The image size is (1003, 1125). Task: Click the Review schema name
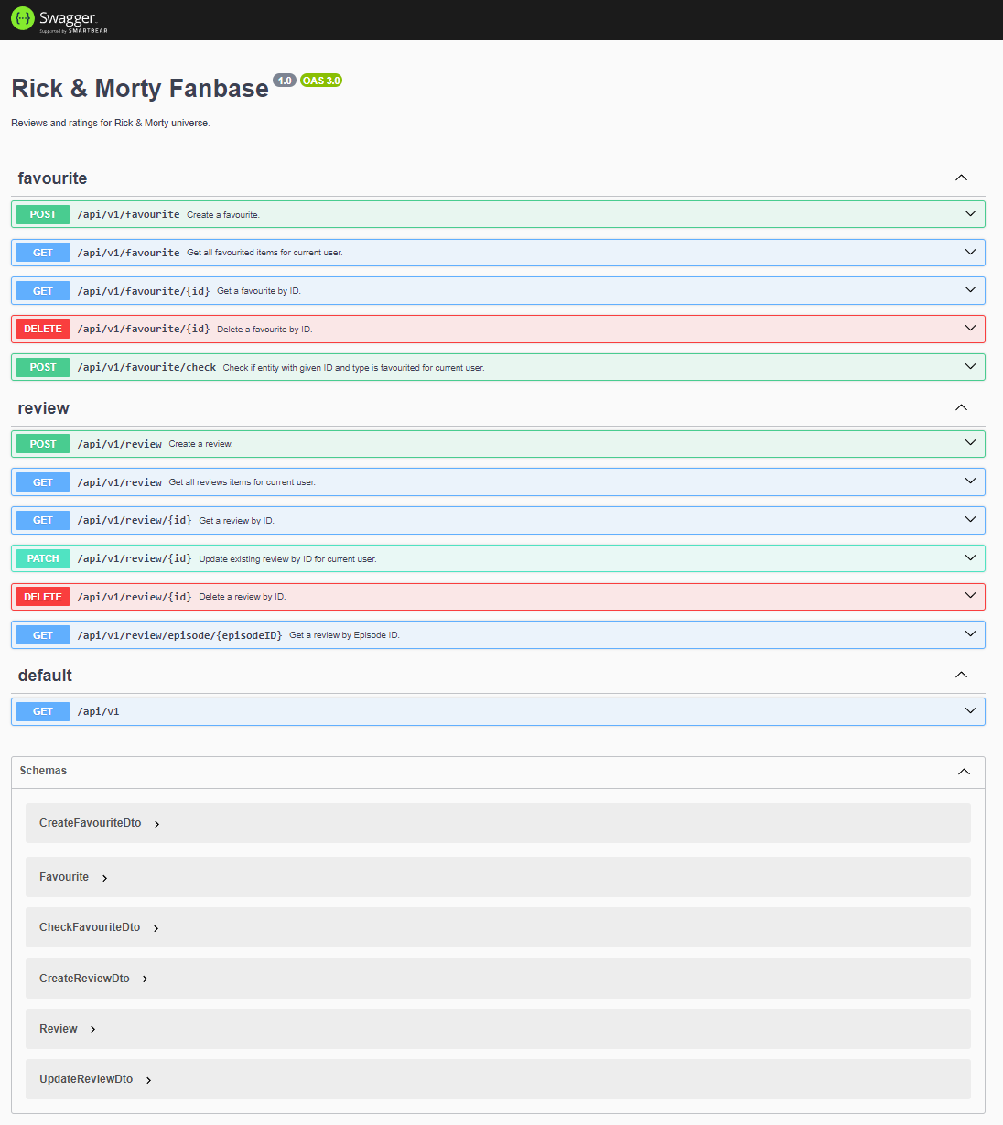59,1029
